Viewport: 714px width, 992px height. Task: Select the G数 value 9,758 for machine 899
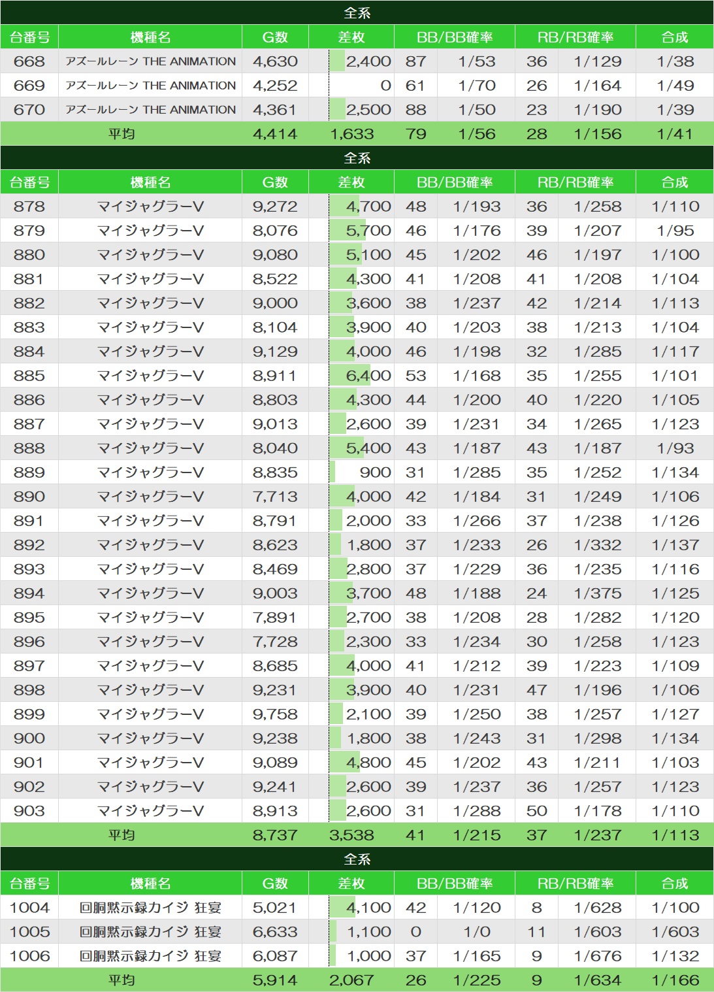tap(275, 714)
